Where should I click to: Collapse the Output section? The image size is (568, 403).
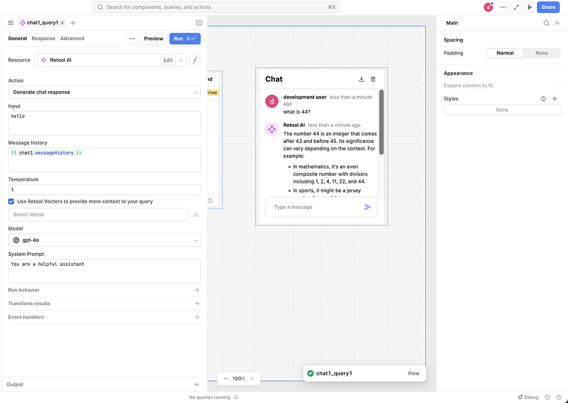tap(197, 384)
